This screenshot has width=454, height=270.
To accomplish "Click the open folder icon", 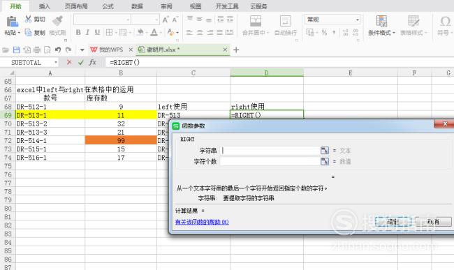I will tap(6, 50).
